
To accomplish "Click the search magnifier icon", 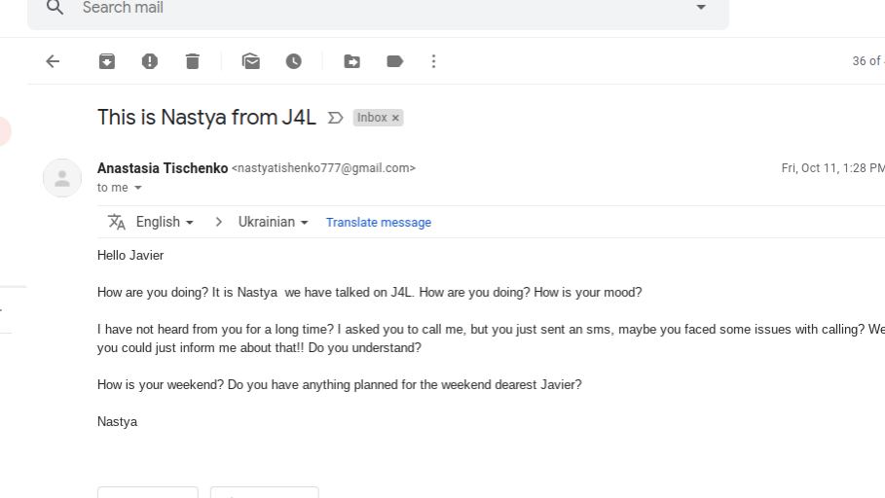I will [x=55, y=8].
